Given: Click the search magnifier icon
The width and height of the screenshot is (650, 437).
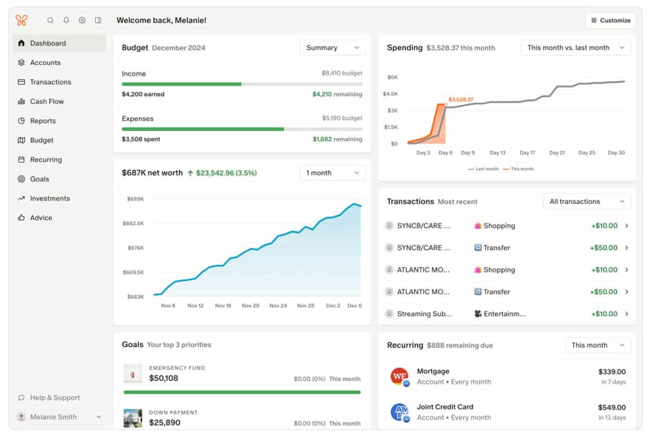Looking at the screenshot, I should [x=50, y=21].
